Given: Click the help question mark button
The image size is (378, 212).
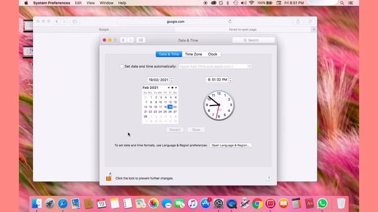Looking at the screenshot, I should click(x=269, y=178).
